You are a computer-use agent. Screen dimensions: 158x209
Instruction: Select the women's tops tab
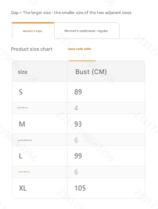coord(33,31)
